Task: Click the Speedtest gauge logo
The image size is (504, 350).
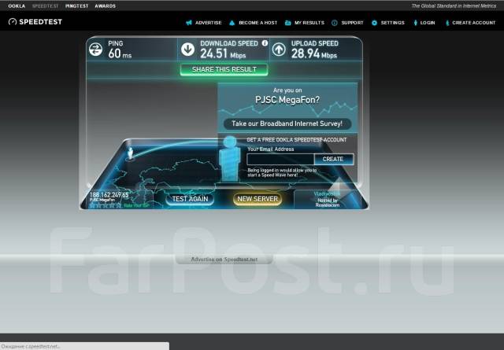Action: (12, 22)
